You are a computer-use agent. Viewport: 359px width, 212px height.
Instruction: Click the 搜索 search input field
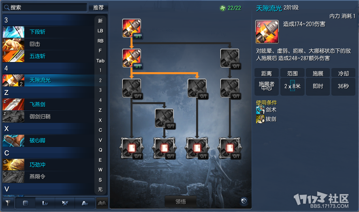pyautogui.click(x=45, y=8)
